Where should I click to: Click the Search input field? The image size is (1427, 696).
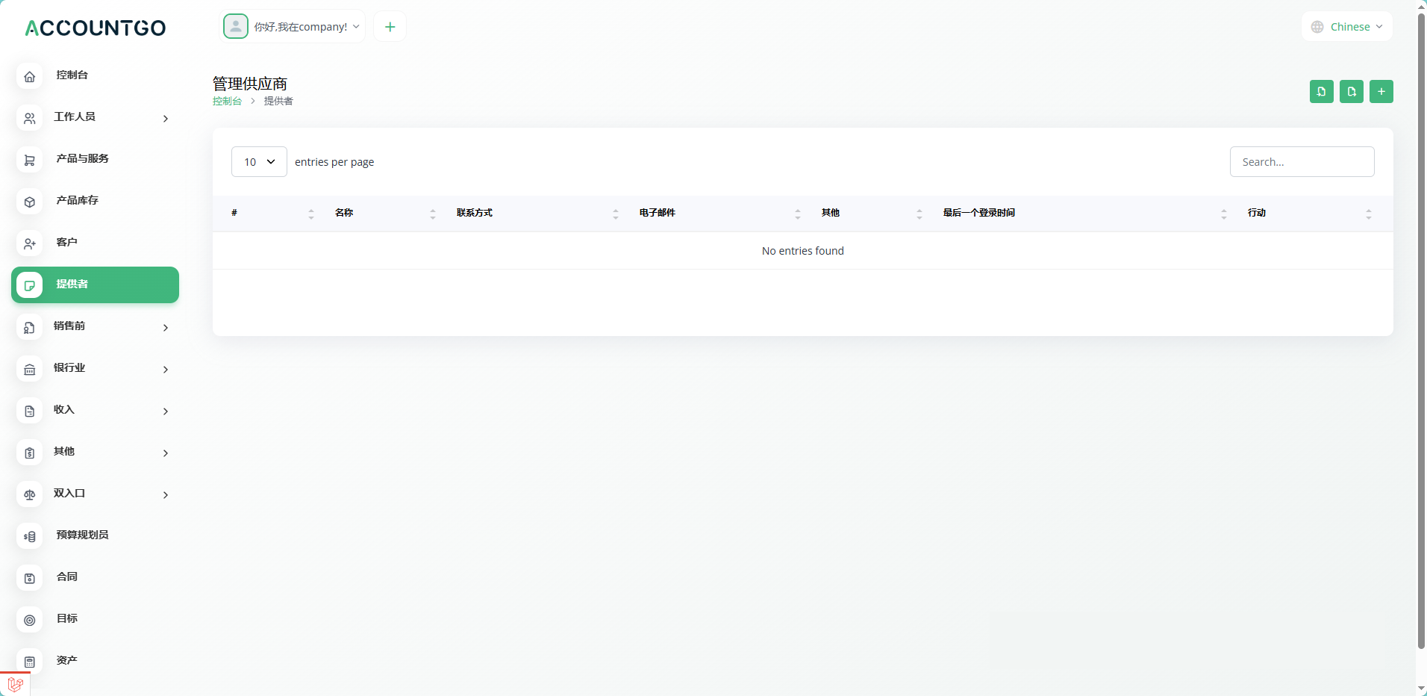[x=1302, y=162]
